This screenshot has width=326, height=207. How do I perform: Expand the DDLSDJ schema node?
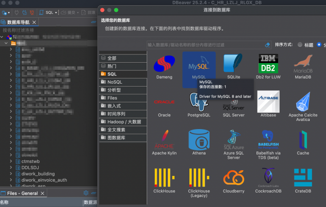(11, 167)
